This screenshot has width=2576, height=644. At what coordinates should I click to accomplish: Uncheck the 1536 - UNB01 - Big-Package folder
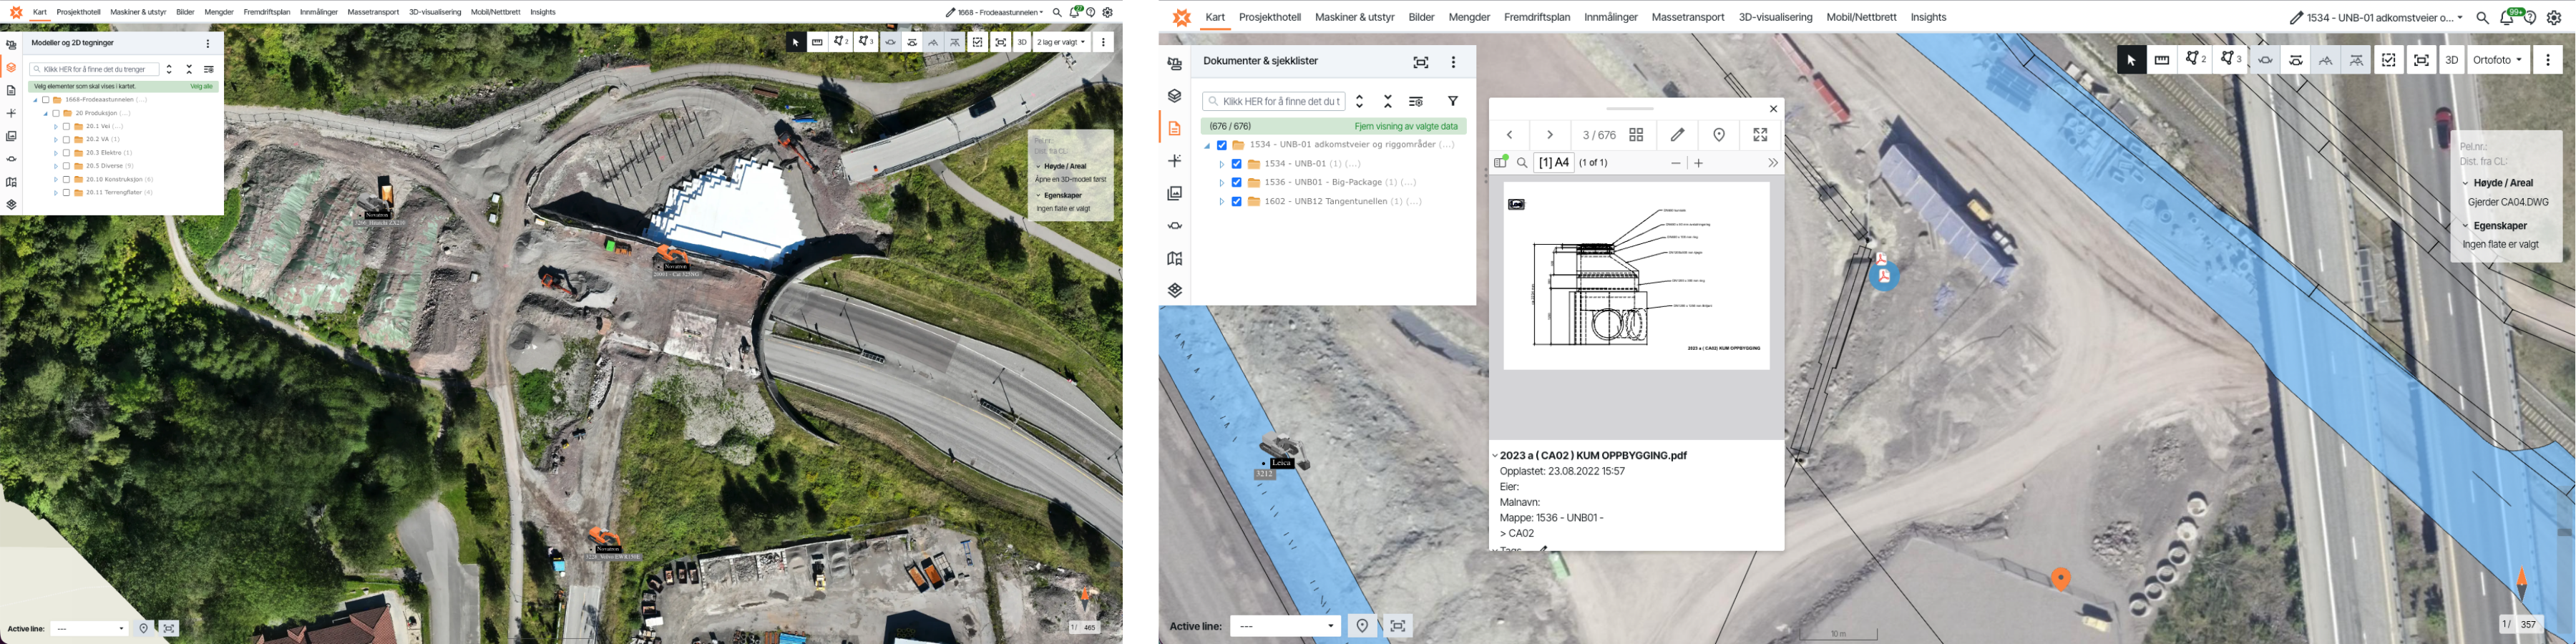pyautogui.click(x=1238, y=181)
